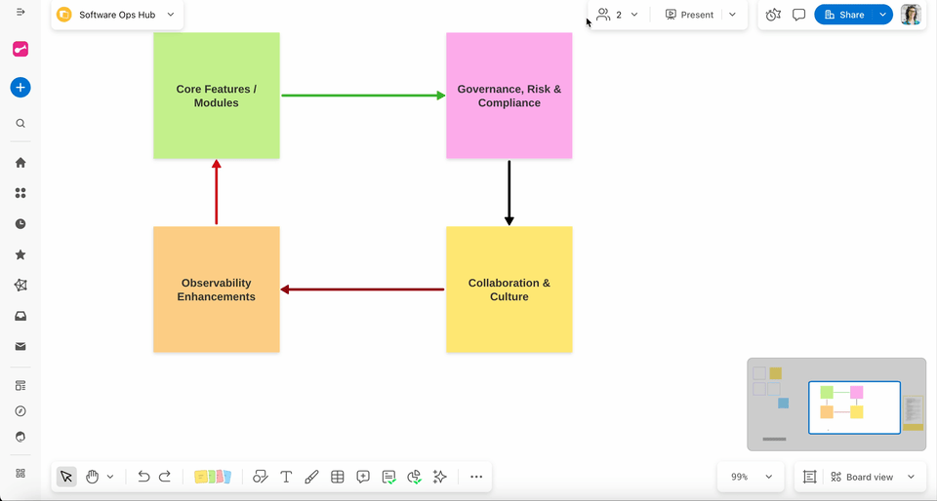Open the Share options dropdown arrow
Viewport: 937px width, 501px height.
pyautogui.click(x=882, y=15)
